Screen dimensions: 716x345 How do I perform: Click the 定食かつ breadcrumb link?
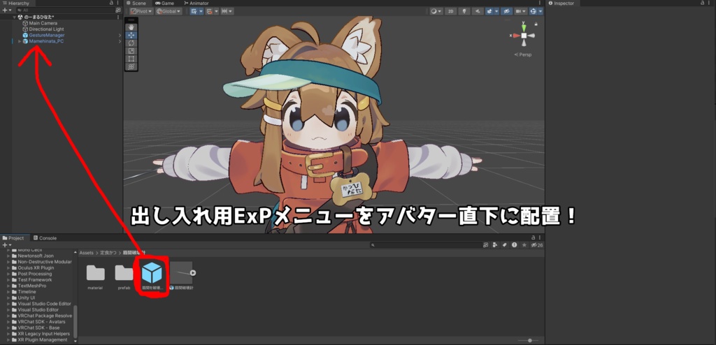[108, 252]
